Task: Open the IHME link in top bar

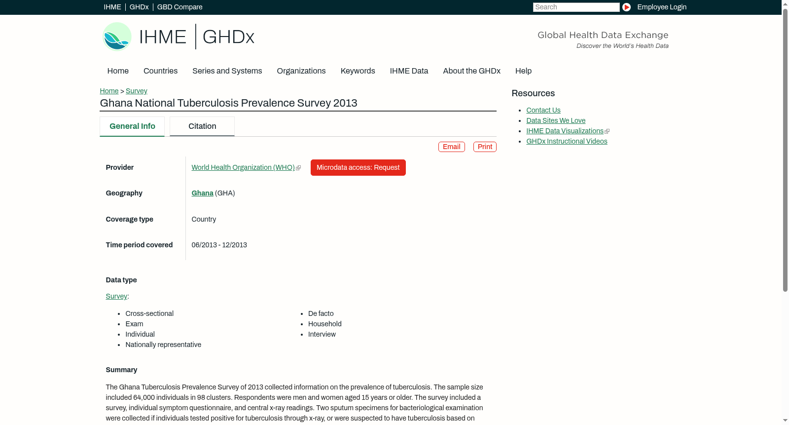Action: (x=112, y=7)
